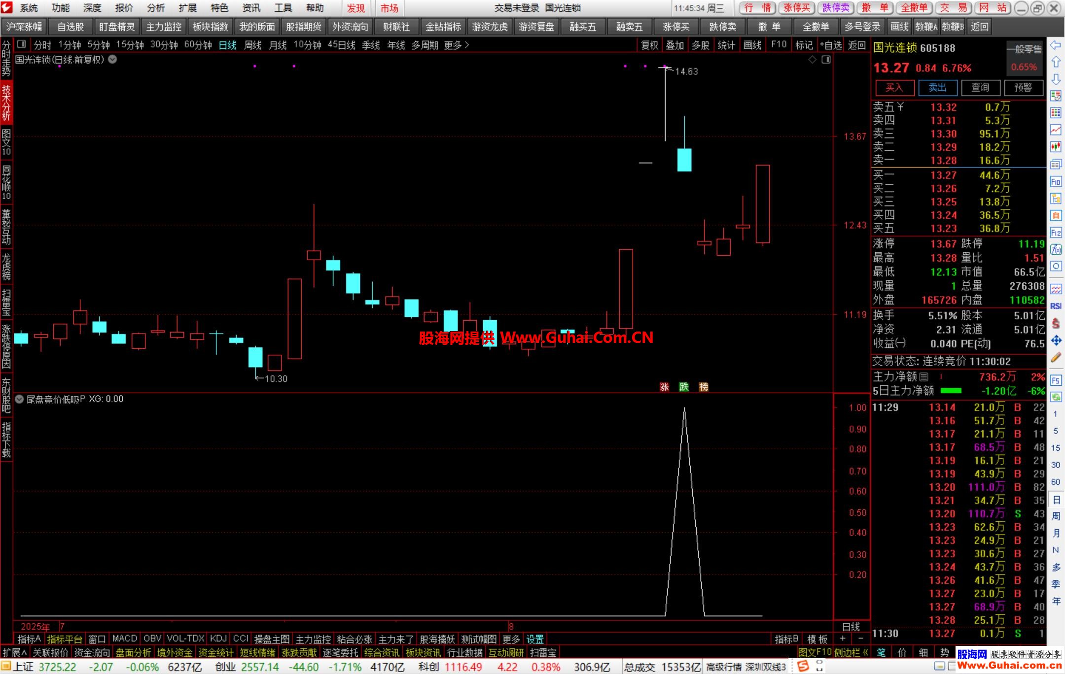Open 指标B selector
Image resolution: width=1065 pixels, height=674 pixels.
(x=786, y=640)
